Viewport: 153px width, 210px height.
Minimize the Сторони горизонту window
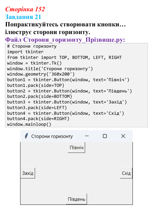pyautogui.click(x=87, y=136)
